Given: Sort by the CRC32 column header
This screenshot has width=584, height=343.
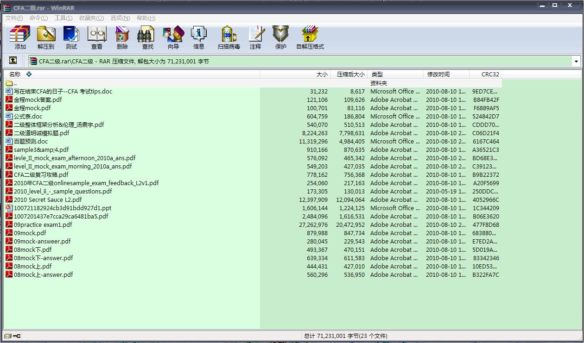Looking at the screenshot, I should [486, 75].
